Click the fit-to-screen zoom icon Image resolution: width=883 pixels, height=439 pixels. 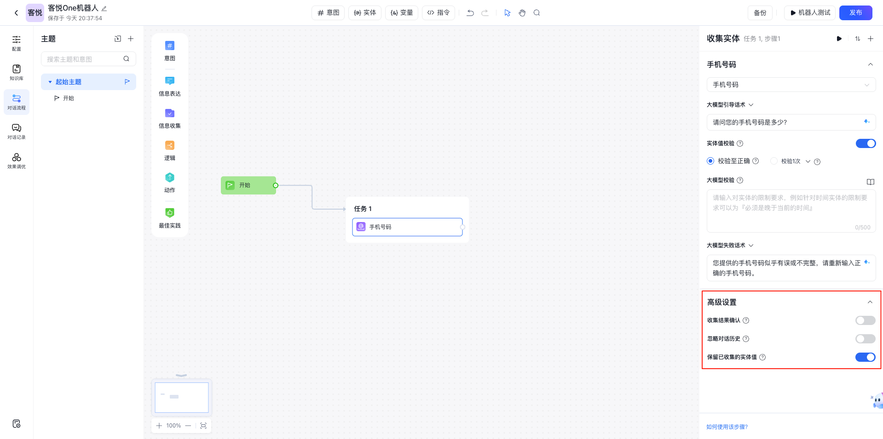(x=203, y=426)
